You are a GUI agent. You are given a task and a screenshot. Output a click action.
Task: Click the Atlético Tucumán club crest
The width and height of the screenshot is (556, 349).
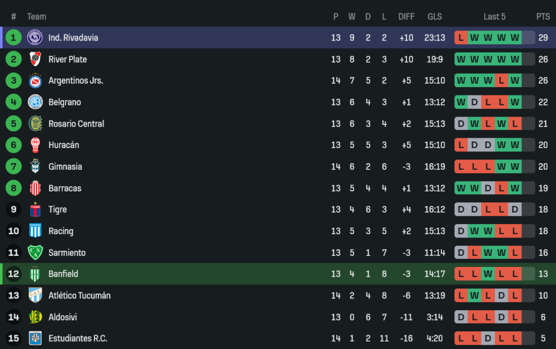[x=35, y=296]
